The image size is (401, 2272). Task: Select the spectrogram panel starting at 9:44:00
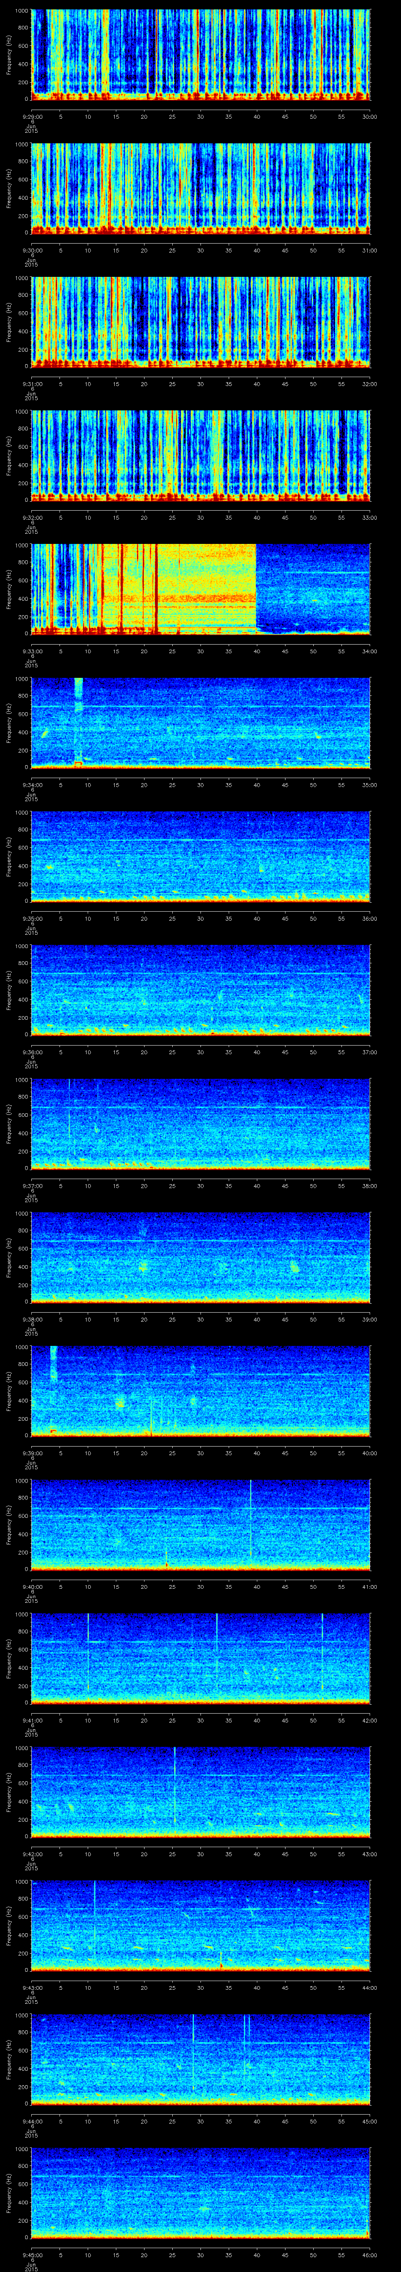(x=201, y=2059)
